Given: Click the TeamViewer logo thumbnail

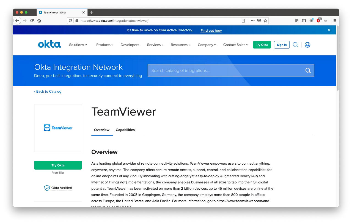Looking at the screenshot, I should [58, 128].
